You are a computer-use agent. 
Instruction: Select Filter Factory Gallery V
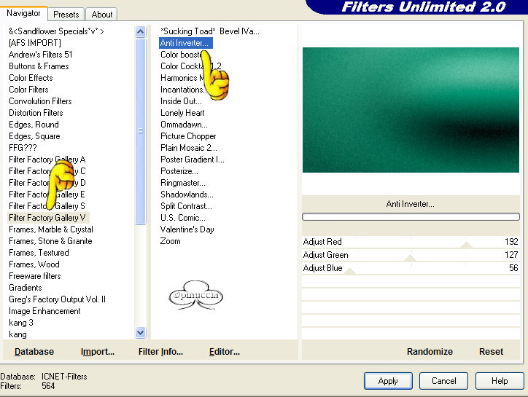click(x=47, y=218)
